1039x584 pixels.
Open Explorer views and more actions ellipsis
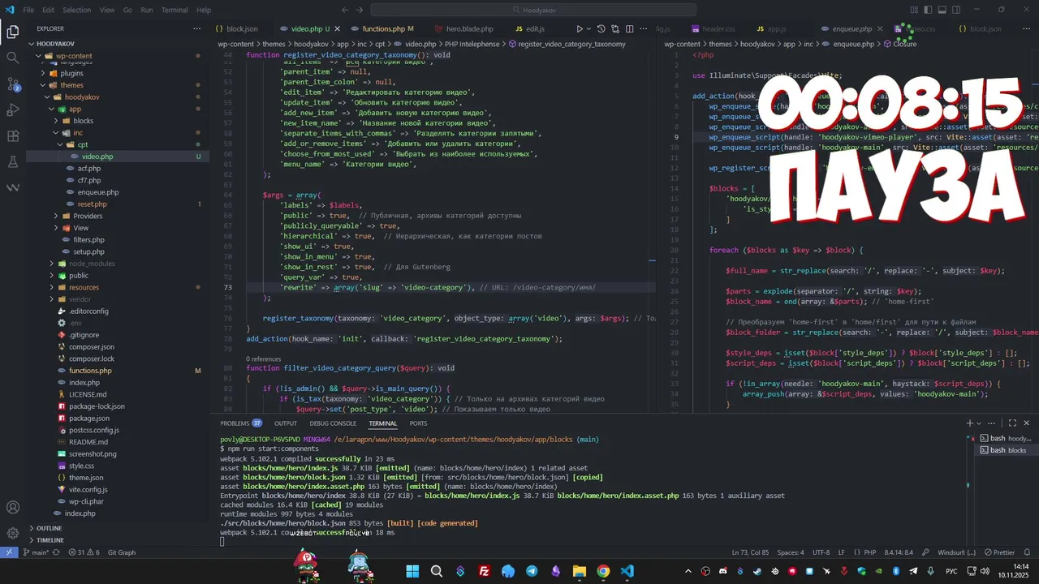(x=197, y=28)
